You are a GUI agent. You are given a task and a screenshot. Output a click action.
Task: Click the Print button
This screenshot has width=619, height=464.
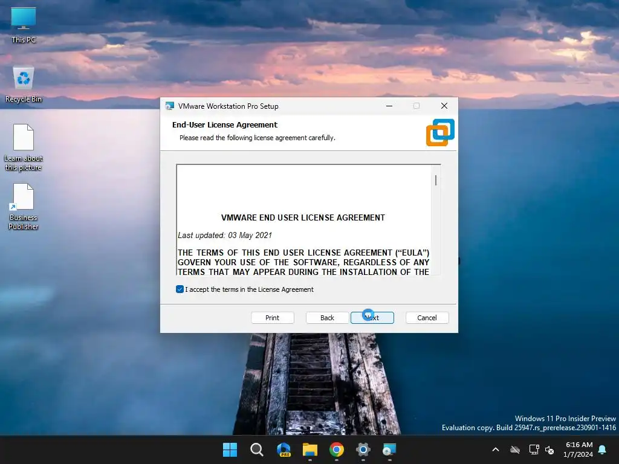[273, 318]
